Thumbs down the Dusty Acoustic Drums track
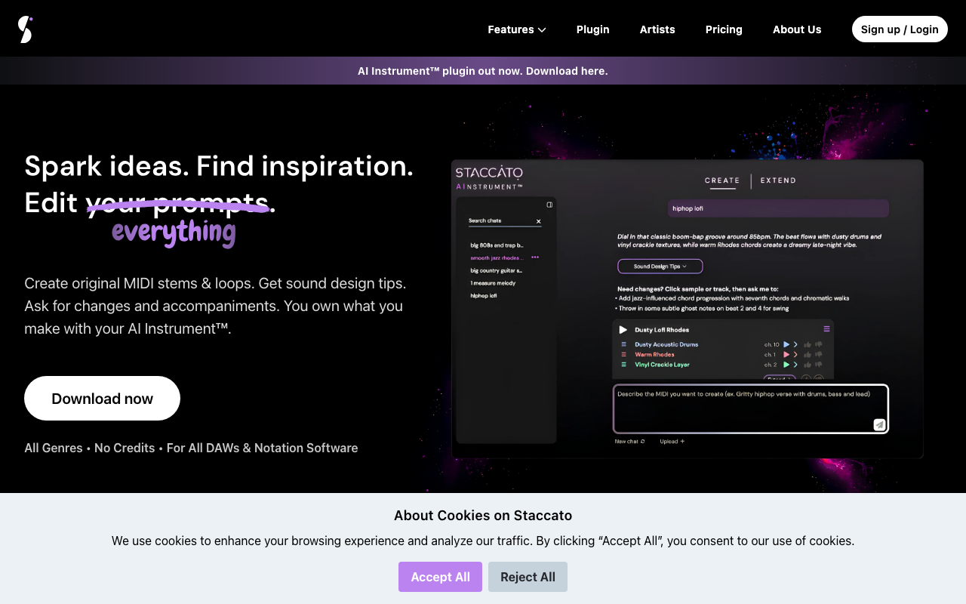966x604 pixels. coord(819,344)
